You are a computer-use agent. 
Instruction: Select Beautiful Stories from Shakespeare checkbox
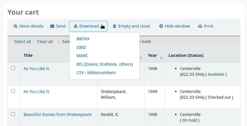(x=13, y=114)
